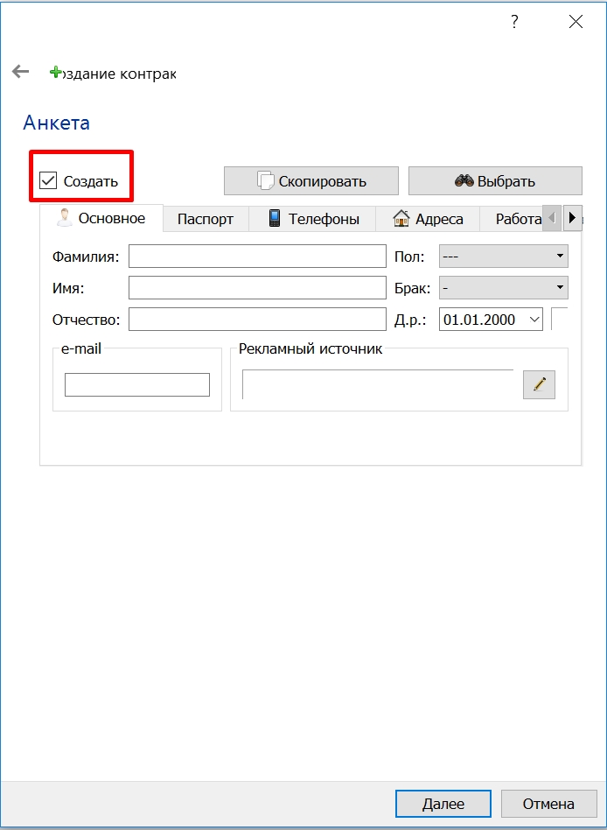Click the back arrow icon
Image resolution: width=607 pixels, height=830 pixels.
20,72
